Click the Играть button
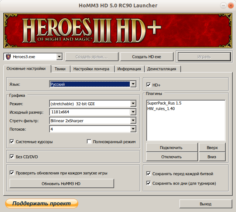Image resolution: width=236 pixels, height=212 pixels. click(204, 57)
